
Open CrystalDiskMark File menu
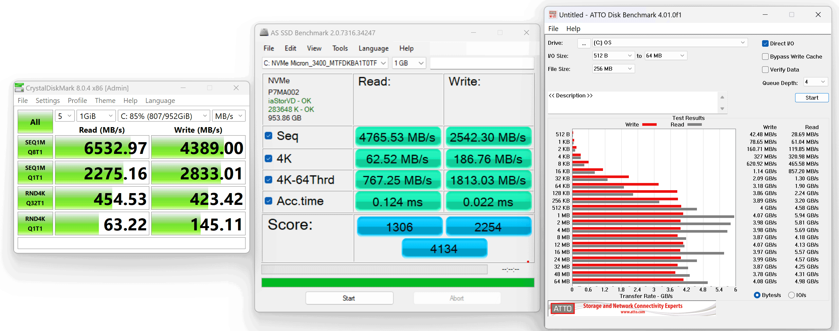click(23, 101)
